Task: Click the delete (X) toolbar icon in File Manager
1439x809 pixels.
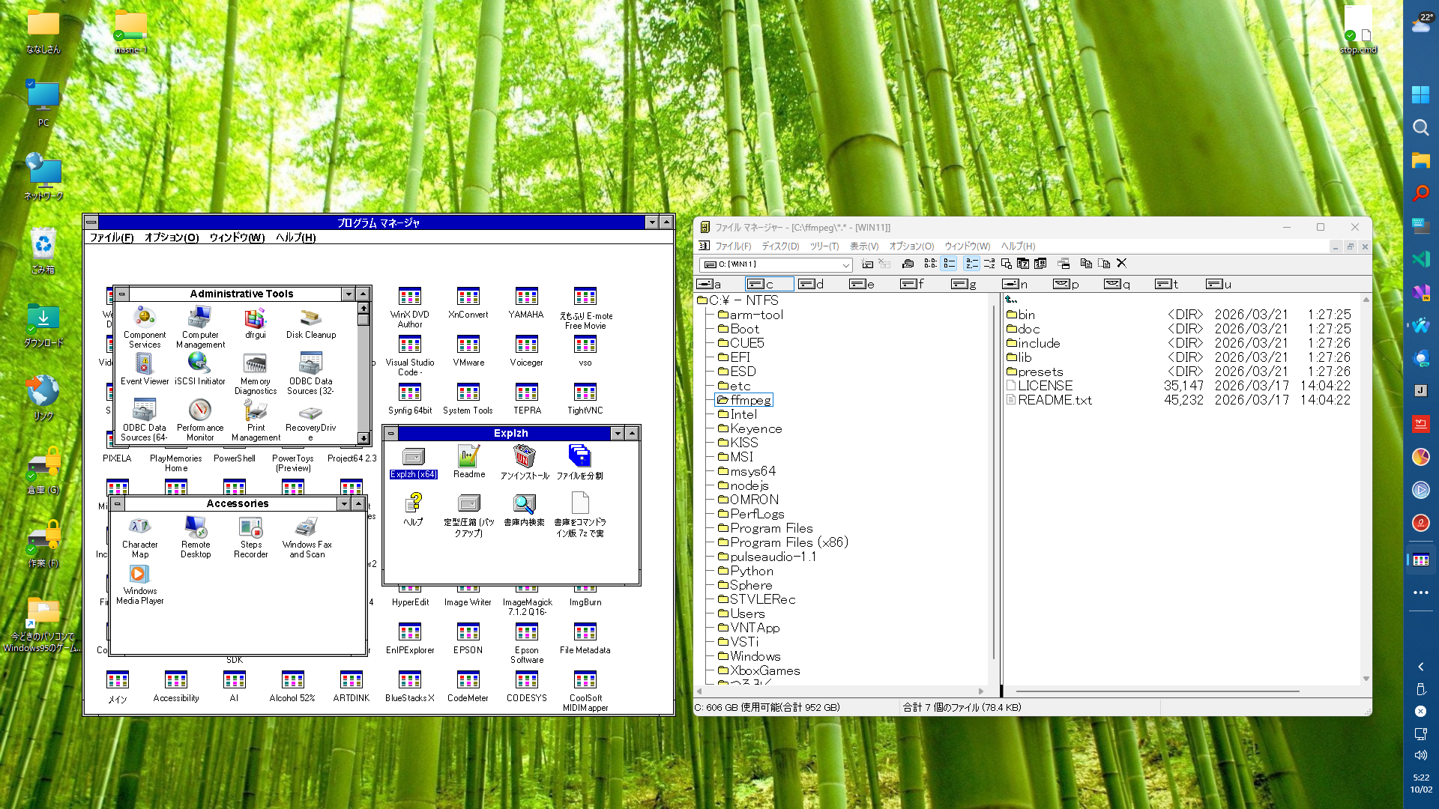Action: tap(1121, 264)
